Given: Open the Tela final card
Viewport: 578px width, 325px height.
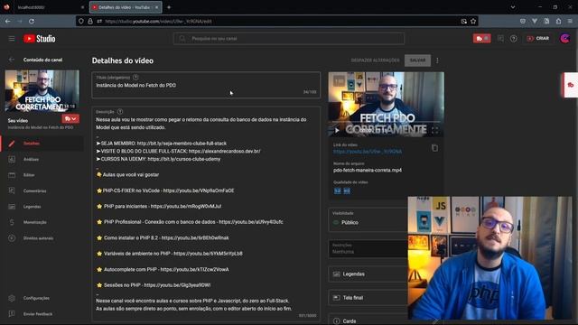Looking at the screenshot, I should click(x=368, y=298).
